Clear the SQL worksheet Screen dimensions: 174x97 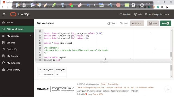pyautogui.click(x=111, y=23)
